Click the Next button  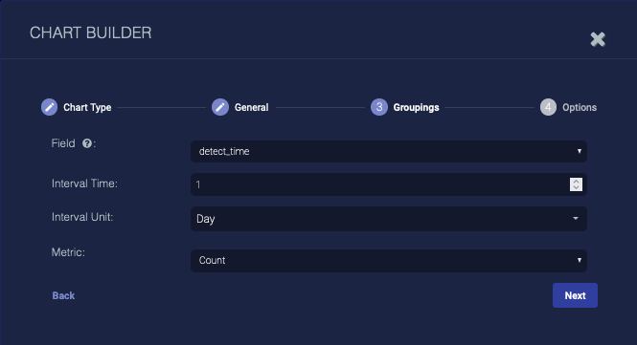tap(575, 295)
